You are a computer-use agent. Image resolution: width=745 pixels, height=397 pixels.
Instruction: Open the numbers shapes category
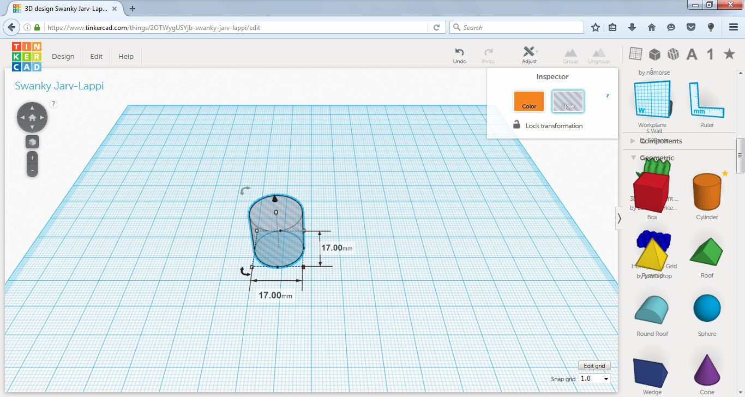tap(710, 54)
